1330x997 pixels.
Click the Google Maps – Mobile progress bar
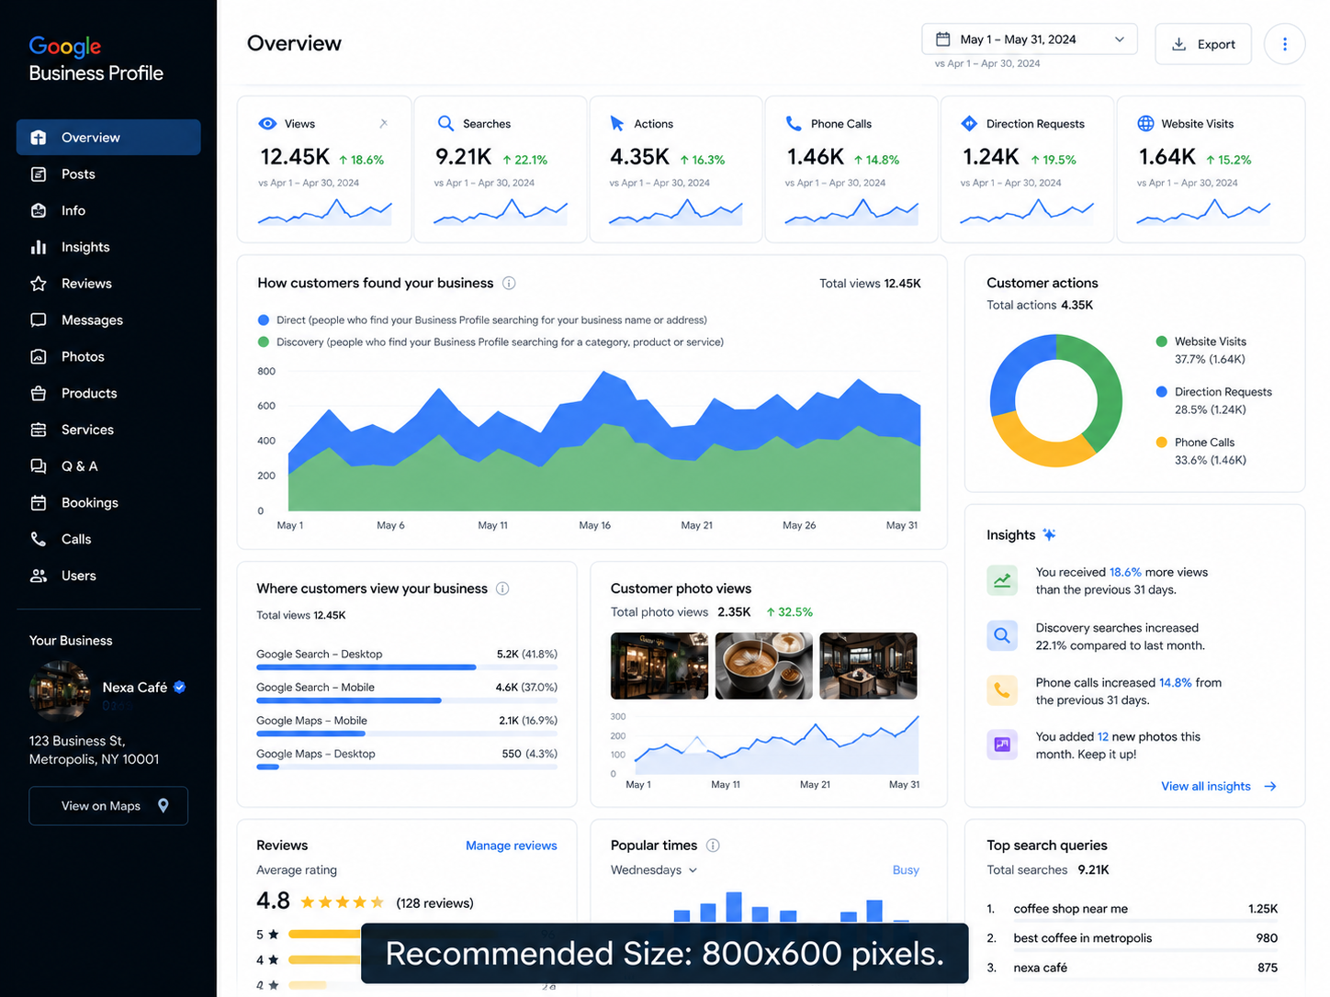[407, 734]
